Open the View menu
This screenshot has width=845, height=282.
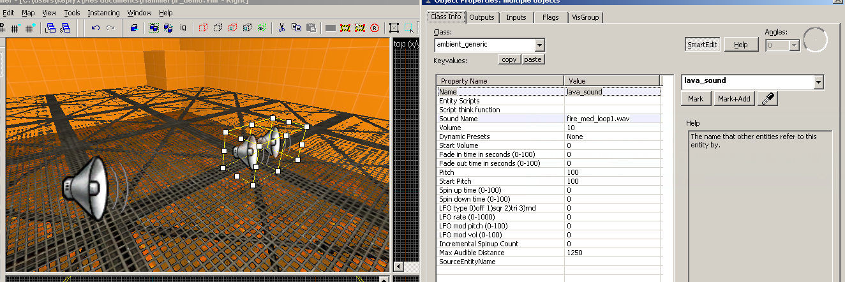[49, 13]
